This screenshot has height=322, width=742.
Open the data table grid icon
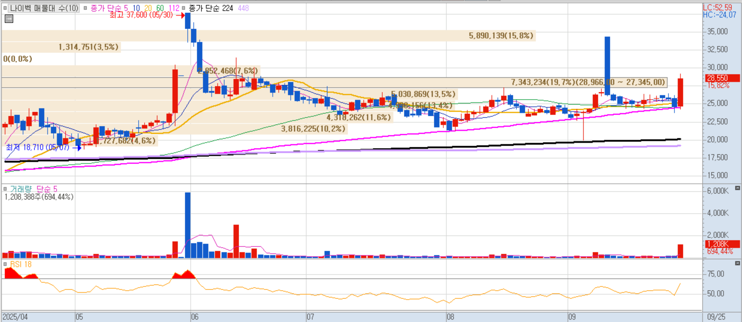(x=9, y=19)
